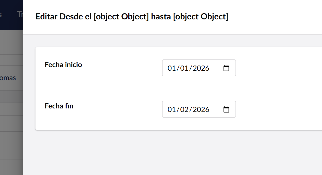Click the month 02 in Fecha fin
This screenshot has height=175, width=322.
[184, 109]
